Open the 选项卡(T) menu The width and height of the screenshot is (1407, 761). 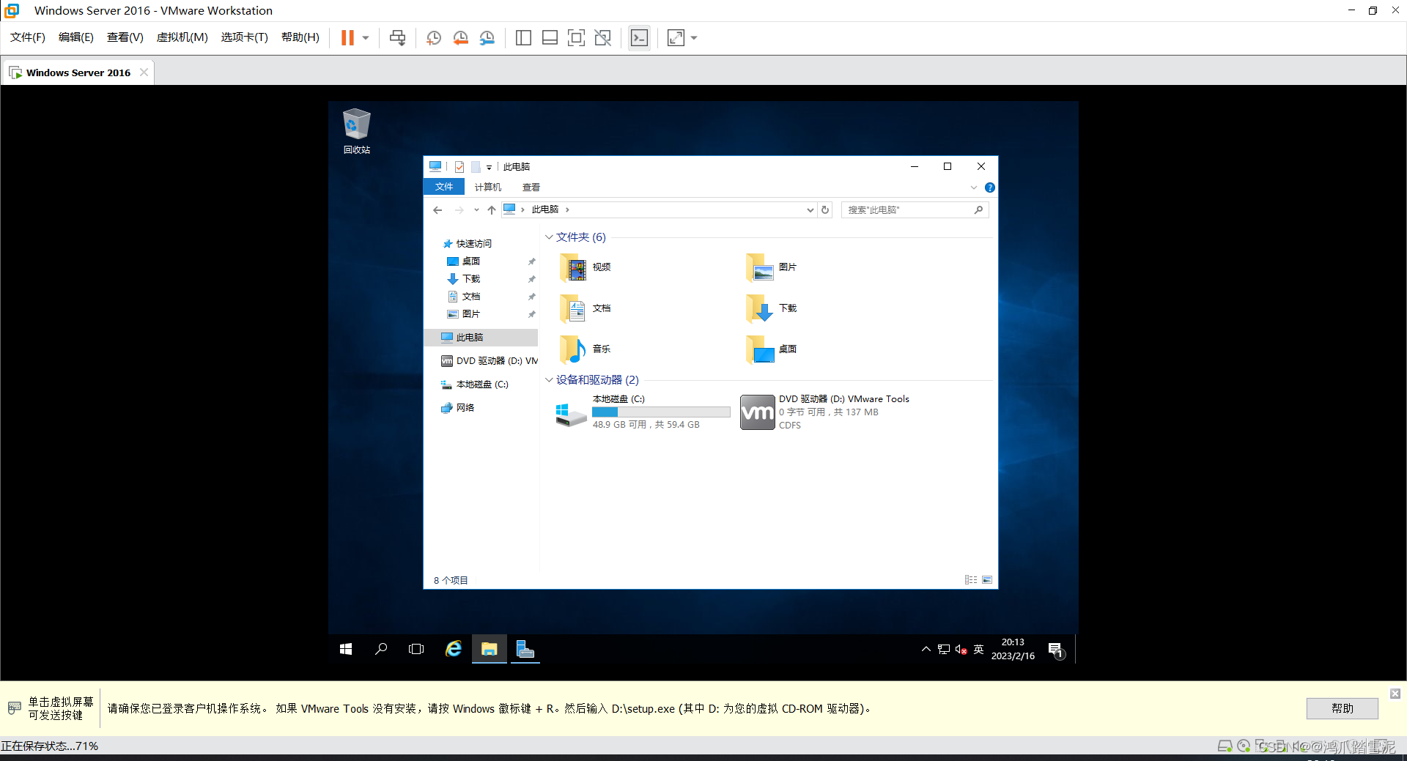[245, 37]
